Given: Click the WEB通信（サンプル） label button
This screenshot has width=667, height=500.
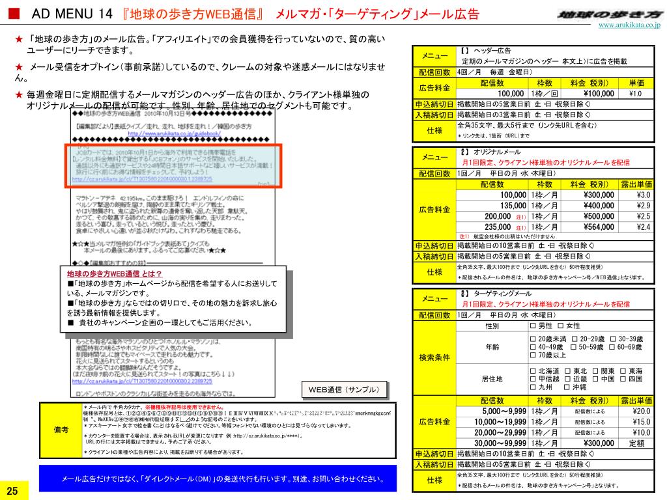Looking at the screenshot, I should [x=344, y=389].
